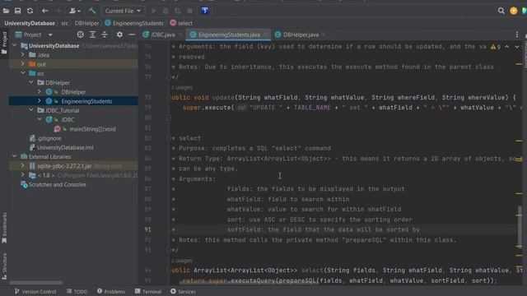Select opened file with the target icon

(80, 35)
